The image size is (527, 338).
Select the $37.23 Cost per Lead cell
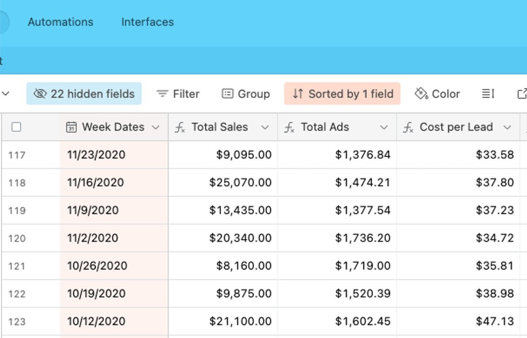point(458,210)
